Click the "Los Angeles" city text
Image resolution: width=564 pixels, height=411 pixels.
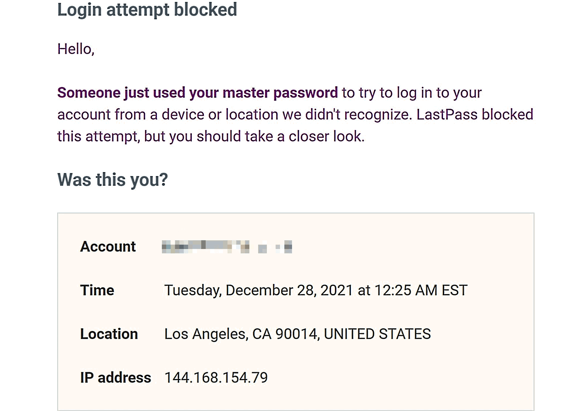(206, 334)
